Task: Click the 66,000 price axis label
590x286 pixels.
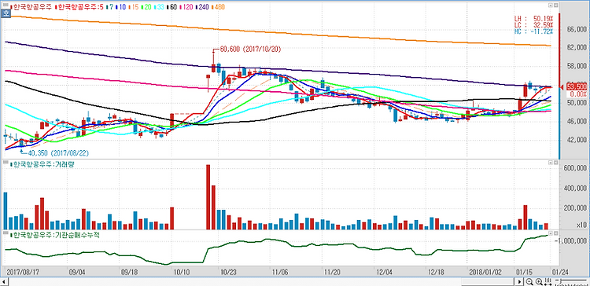Action: (576, 30)
